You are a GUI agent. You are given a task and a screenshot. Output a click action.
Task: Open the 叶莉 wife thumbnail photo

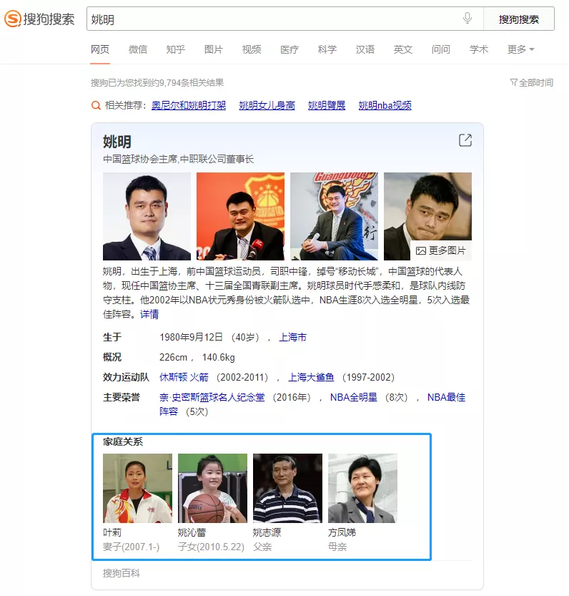137,488
